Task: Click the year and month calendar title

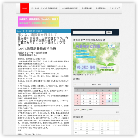Action: click(96, 85)
